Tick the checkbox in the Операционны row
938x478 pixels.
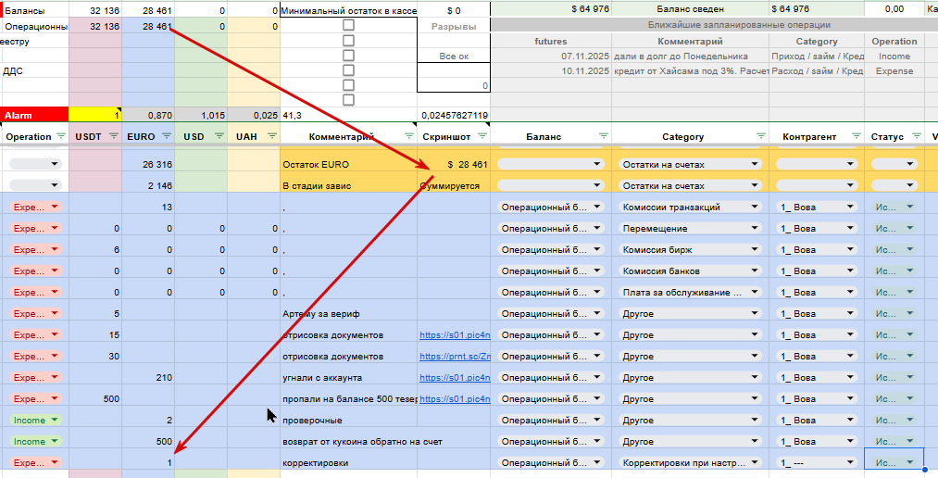tap(348, 26)
